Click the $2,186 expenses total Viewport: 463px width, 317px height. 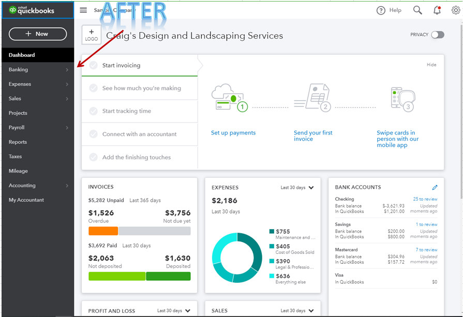(x=225, y=201)
